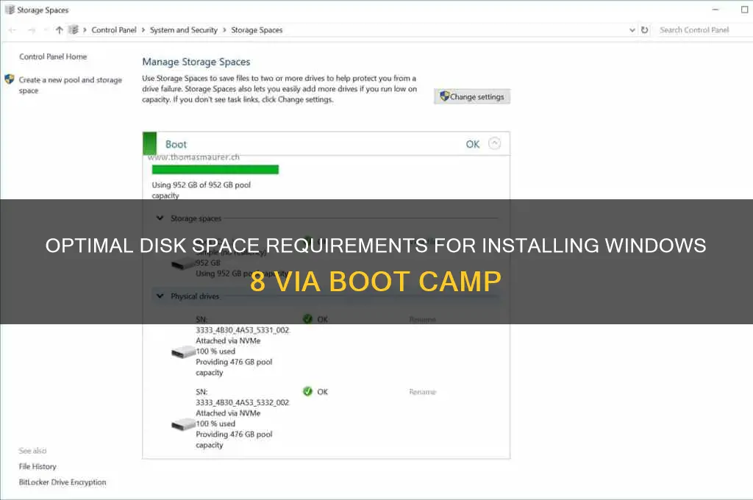
Task: Click shield icon beside Create a new pool
Action: (x=9, y=79)
